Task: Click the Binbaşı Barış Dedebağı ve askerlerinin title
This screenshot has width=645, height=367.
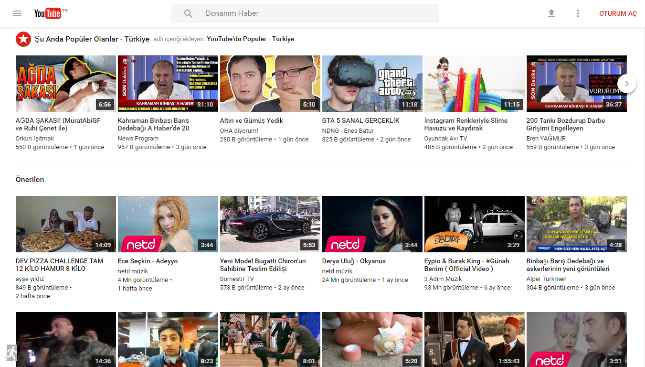Action: 568,265
